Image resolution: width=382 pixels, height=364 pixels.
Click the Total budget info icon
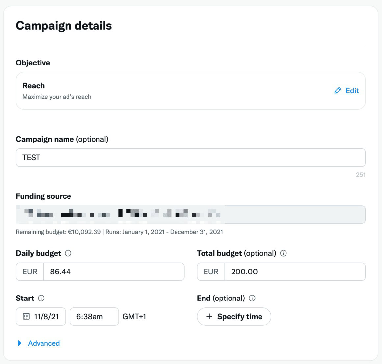coord(283,253)
